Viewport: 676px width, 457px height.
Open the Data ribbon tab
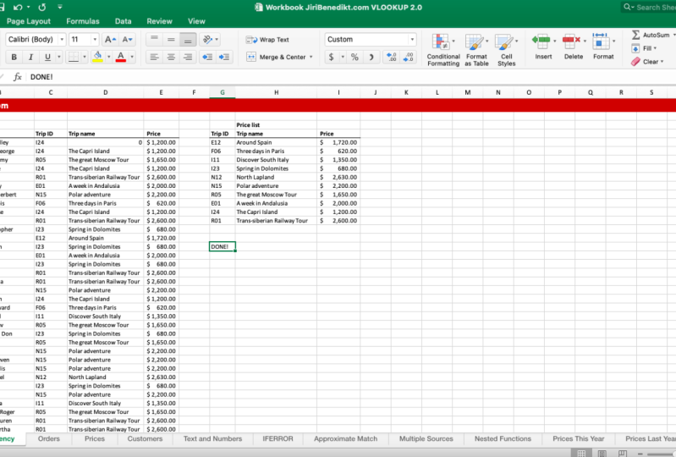[123, 21]
